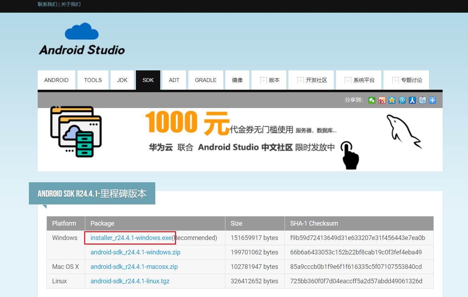Share to Baidu Tieba icon

pos(422,100)
